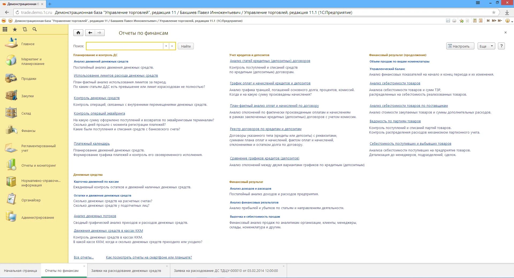
Task: Navigate back with the left arrow
Action: coord(90,33)
